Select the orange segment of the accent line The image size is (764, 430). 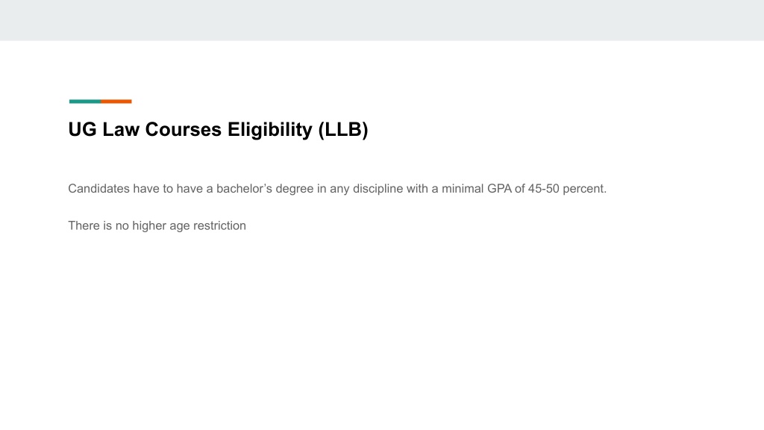(x=116, y=102)
